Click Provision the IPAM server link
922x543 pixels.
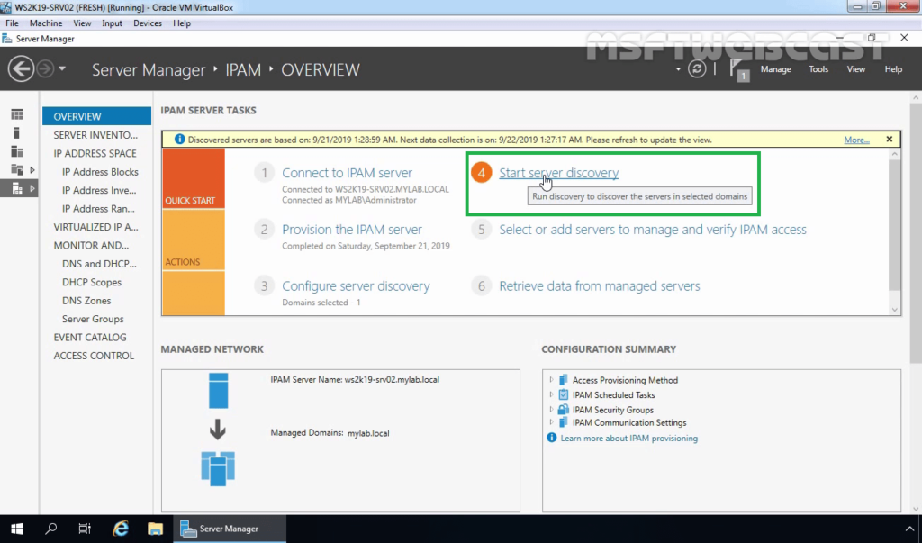tap(352, 230)
